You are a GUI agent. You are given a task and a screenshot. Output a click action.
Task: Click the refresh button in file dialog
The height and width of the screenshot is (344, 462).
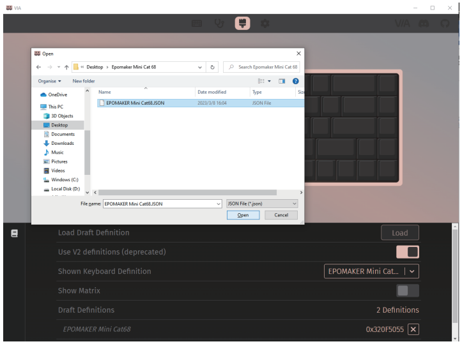[x=213, y=67]
